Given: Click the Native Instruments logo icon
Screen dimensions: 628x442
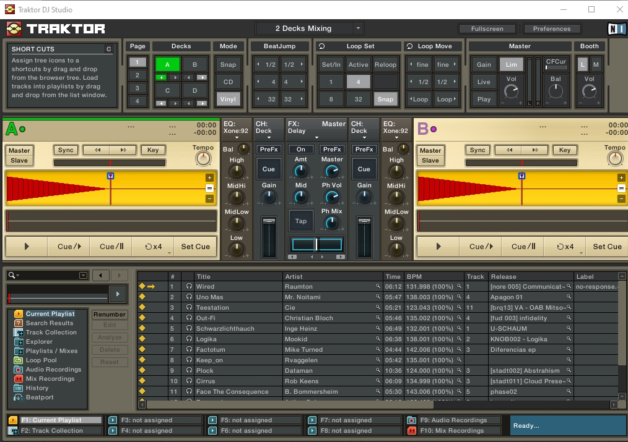Looking at the screenshot, I should pos(616,28).
